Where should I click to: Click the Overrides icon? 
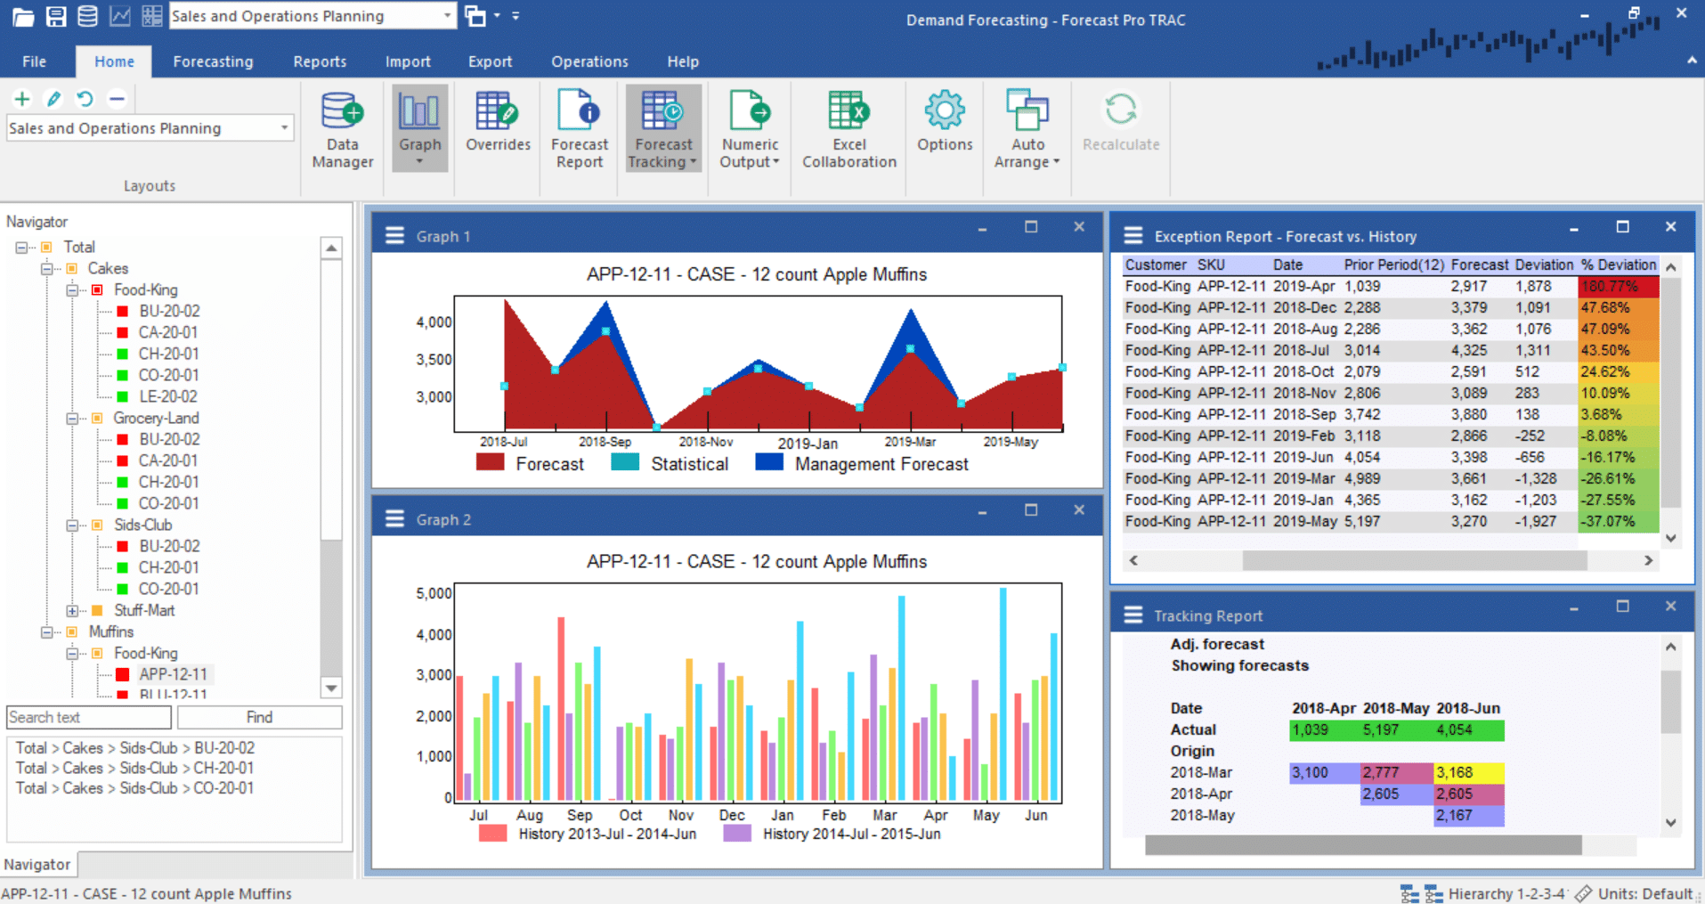pos(497,128)
